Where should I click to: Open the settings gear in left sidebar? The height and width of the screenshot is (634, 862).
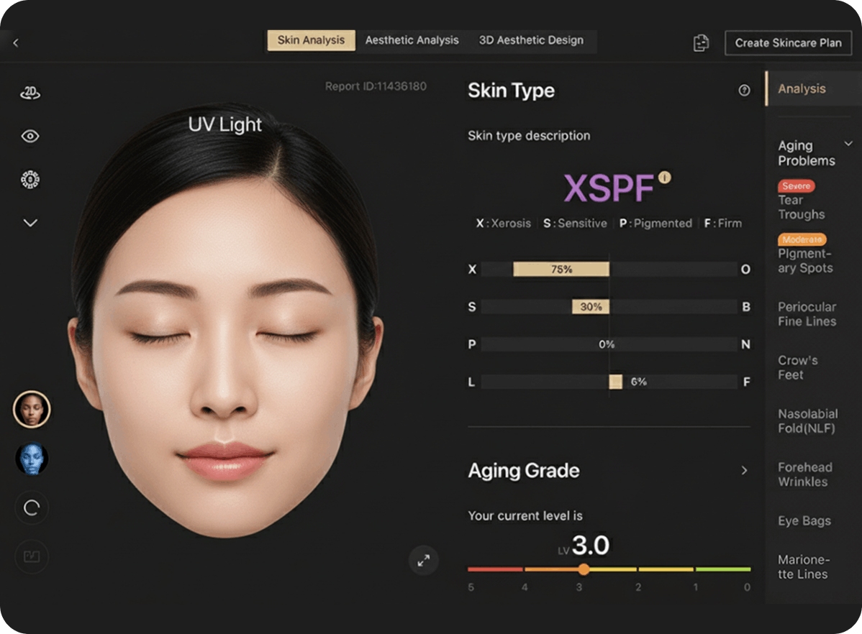[30, 179]
